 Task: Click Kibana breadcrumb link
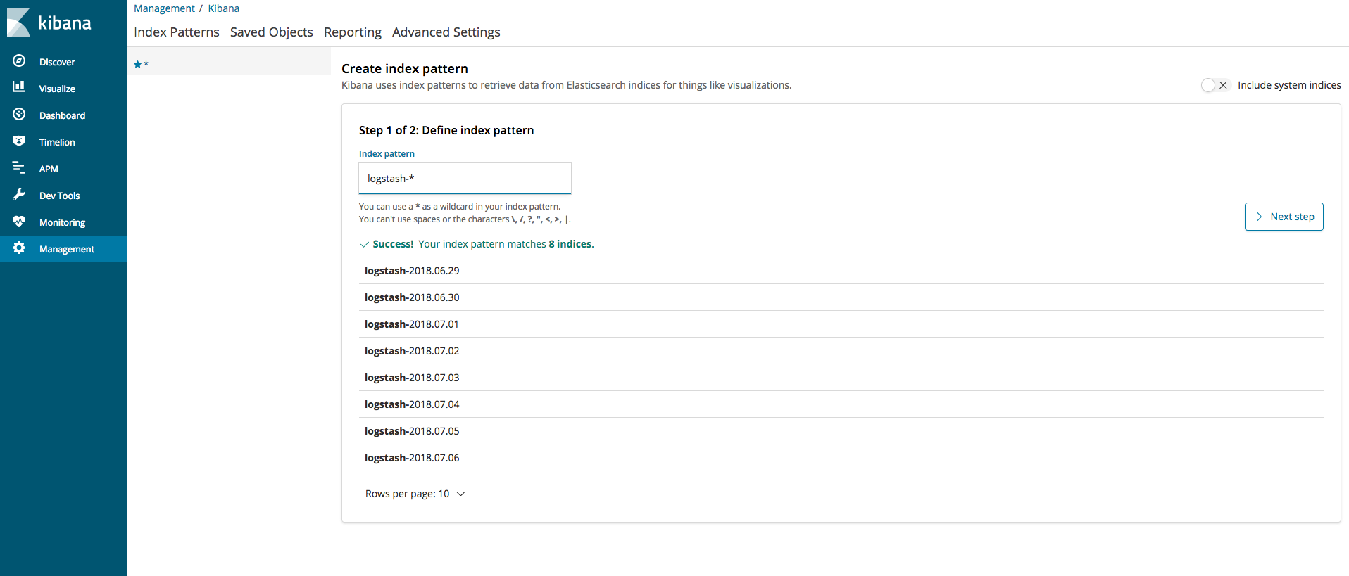tap(224, 8)
